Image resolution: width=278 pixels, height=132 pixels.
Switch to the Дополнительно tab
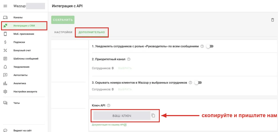[92, 32]
